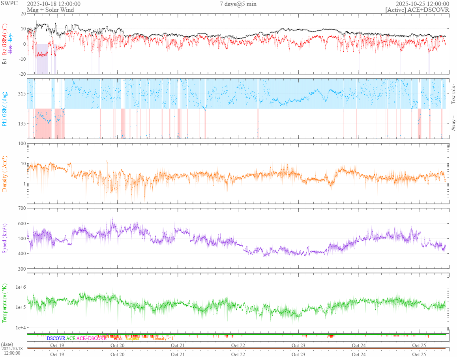Toggle the struck-through Bx series label
457x357 pixels.
11,47
